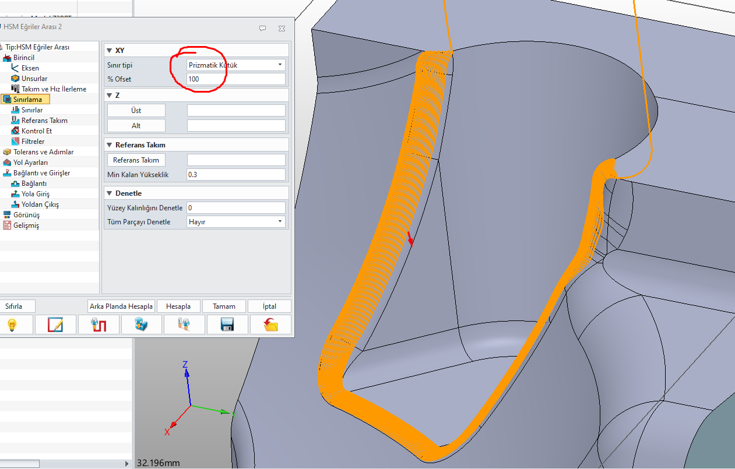Collapse the Referans Takım section header

(x=110, y=144)
